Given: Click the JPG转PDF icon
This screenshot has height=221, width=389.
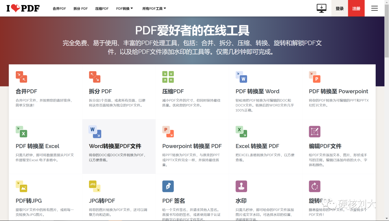Looking at the screenshot, I should point(94,186).
